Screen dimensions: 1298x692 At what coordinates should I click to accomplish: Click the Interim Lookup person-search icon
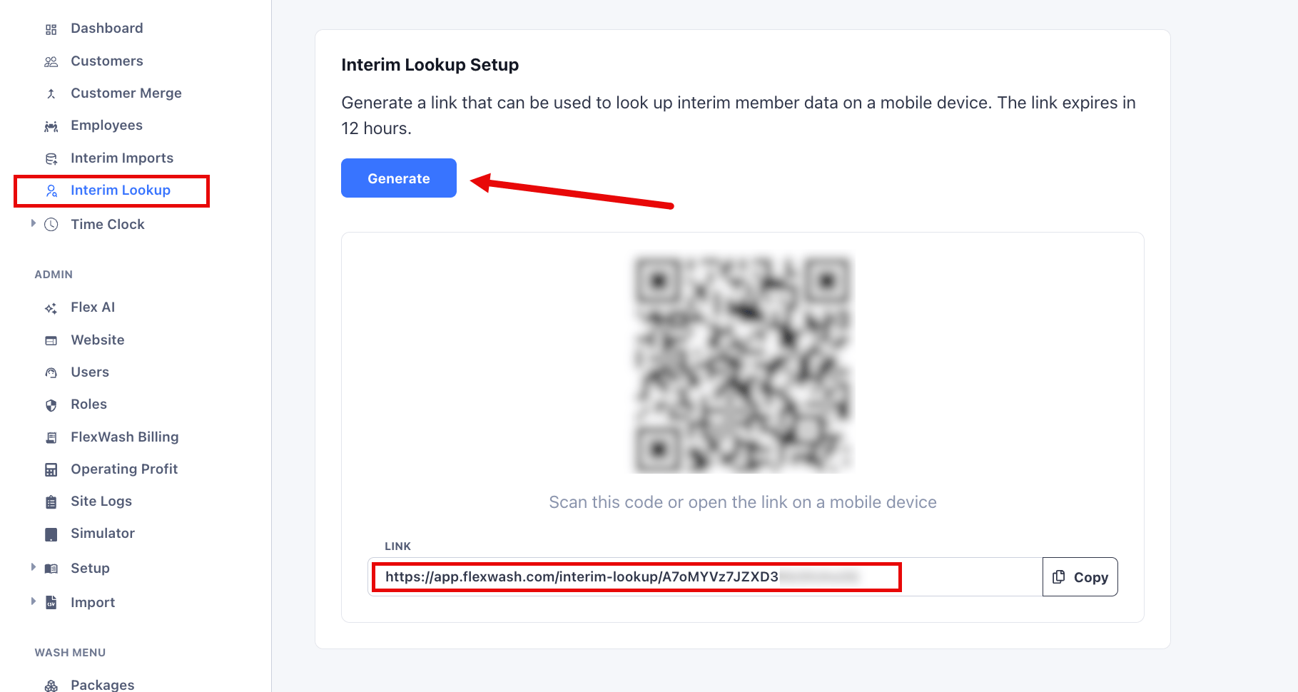click(x=51, y=190)
